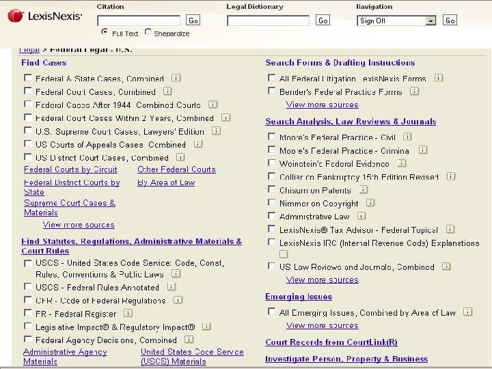
Task: Show info for Moore's Federal Practice - Civil
Action: point(407,137)
